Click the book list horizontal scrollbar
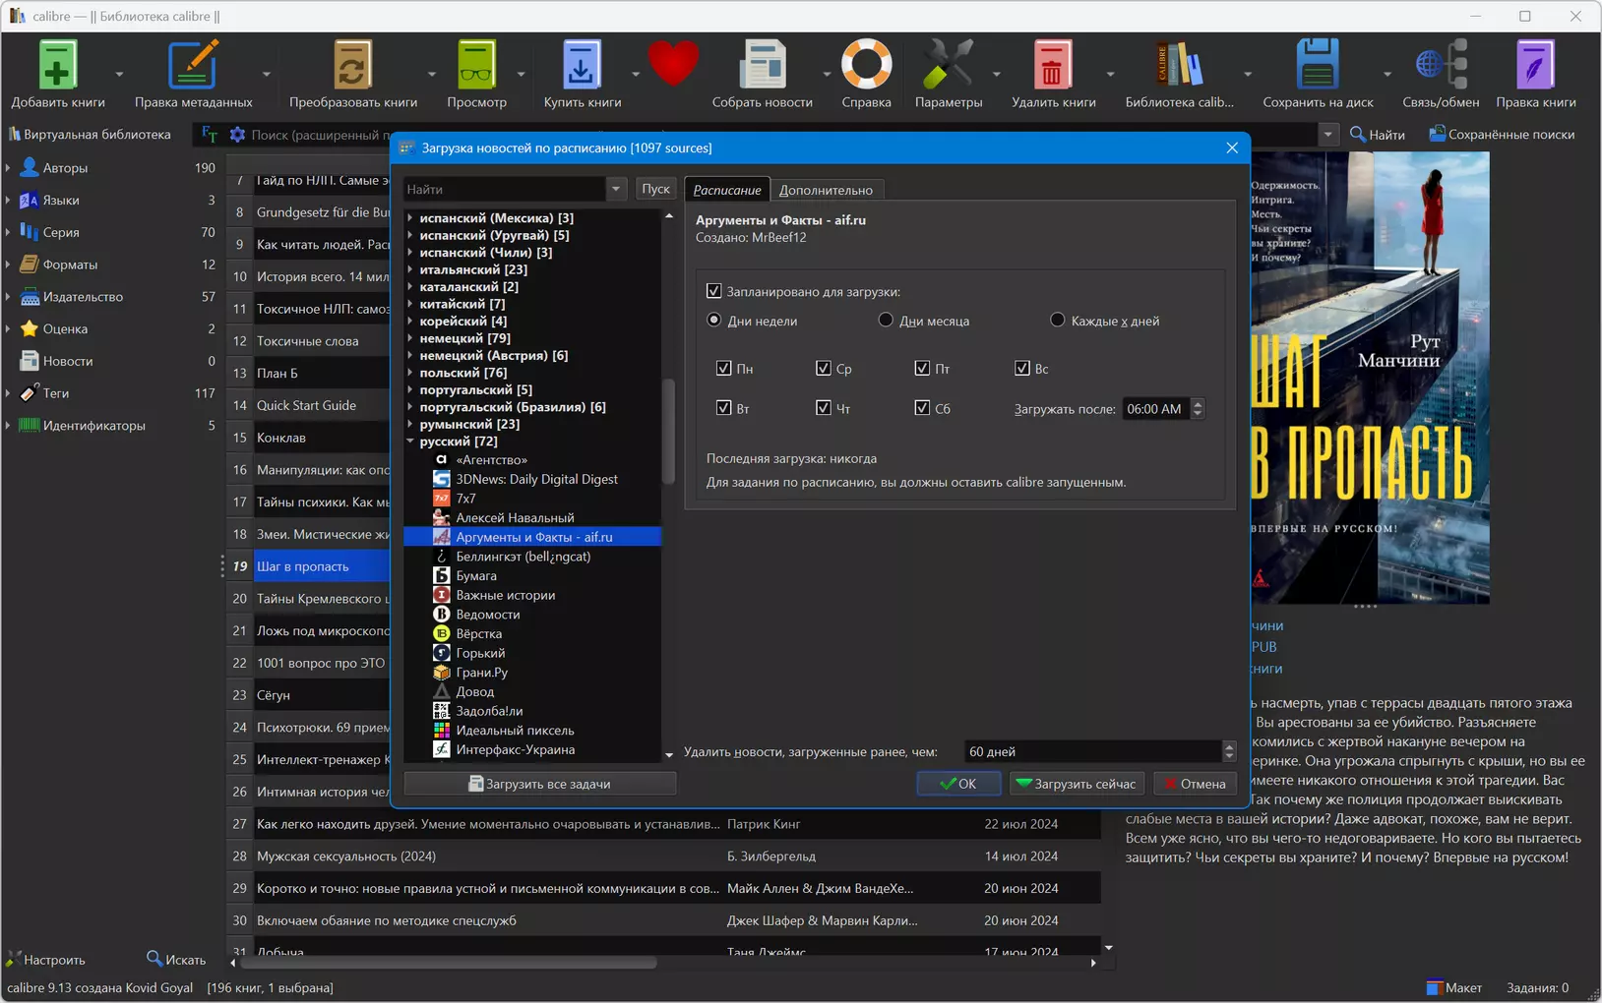 point(449,963)
